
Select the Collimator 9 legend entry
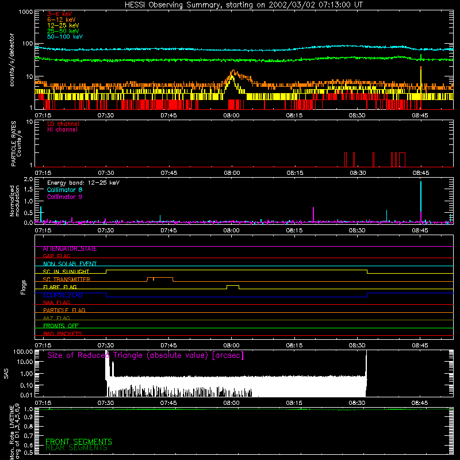click(x=64, y=197)
